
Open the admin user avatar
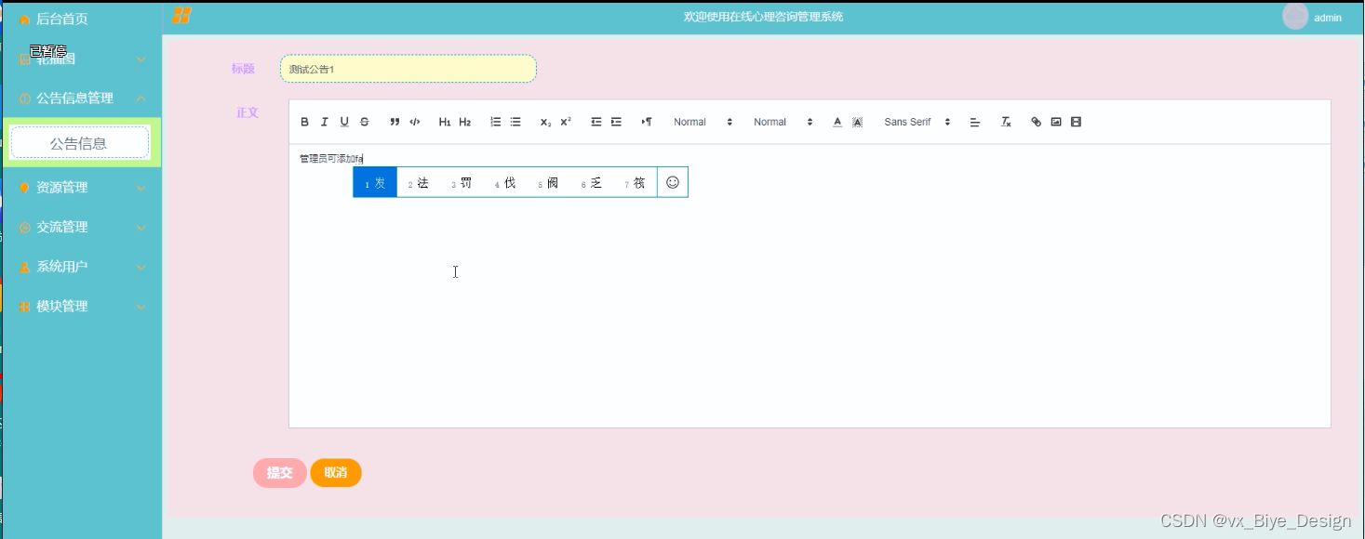[1295, 17]
